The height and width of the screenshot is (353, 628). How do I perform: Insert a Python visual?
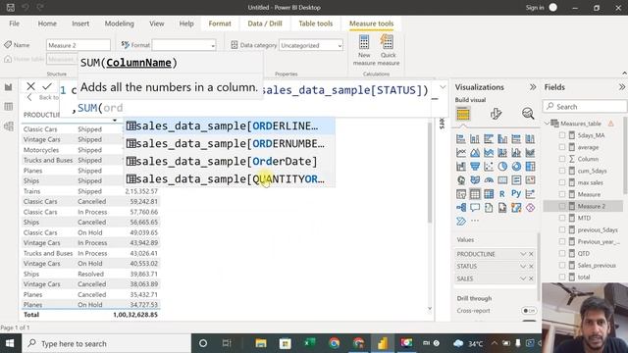click(x=516, y=194)
